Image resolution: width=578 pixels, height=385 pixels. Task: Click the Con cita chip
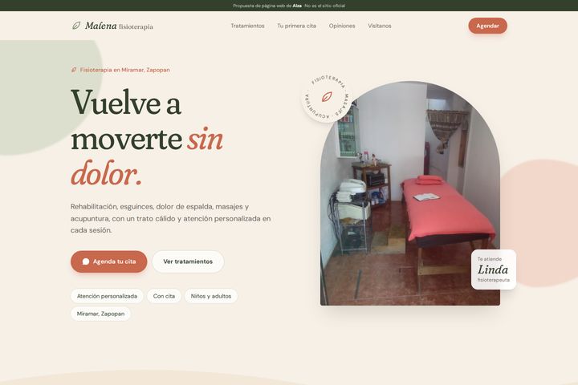[x=164, y=296]
